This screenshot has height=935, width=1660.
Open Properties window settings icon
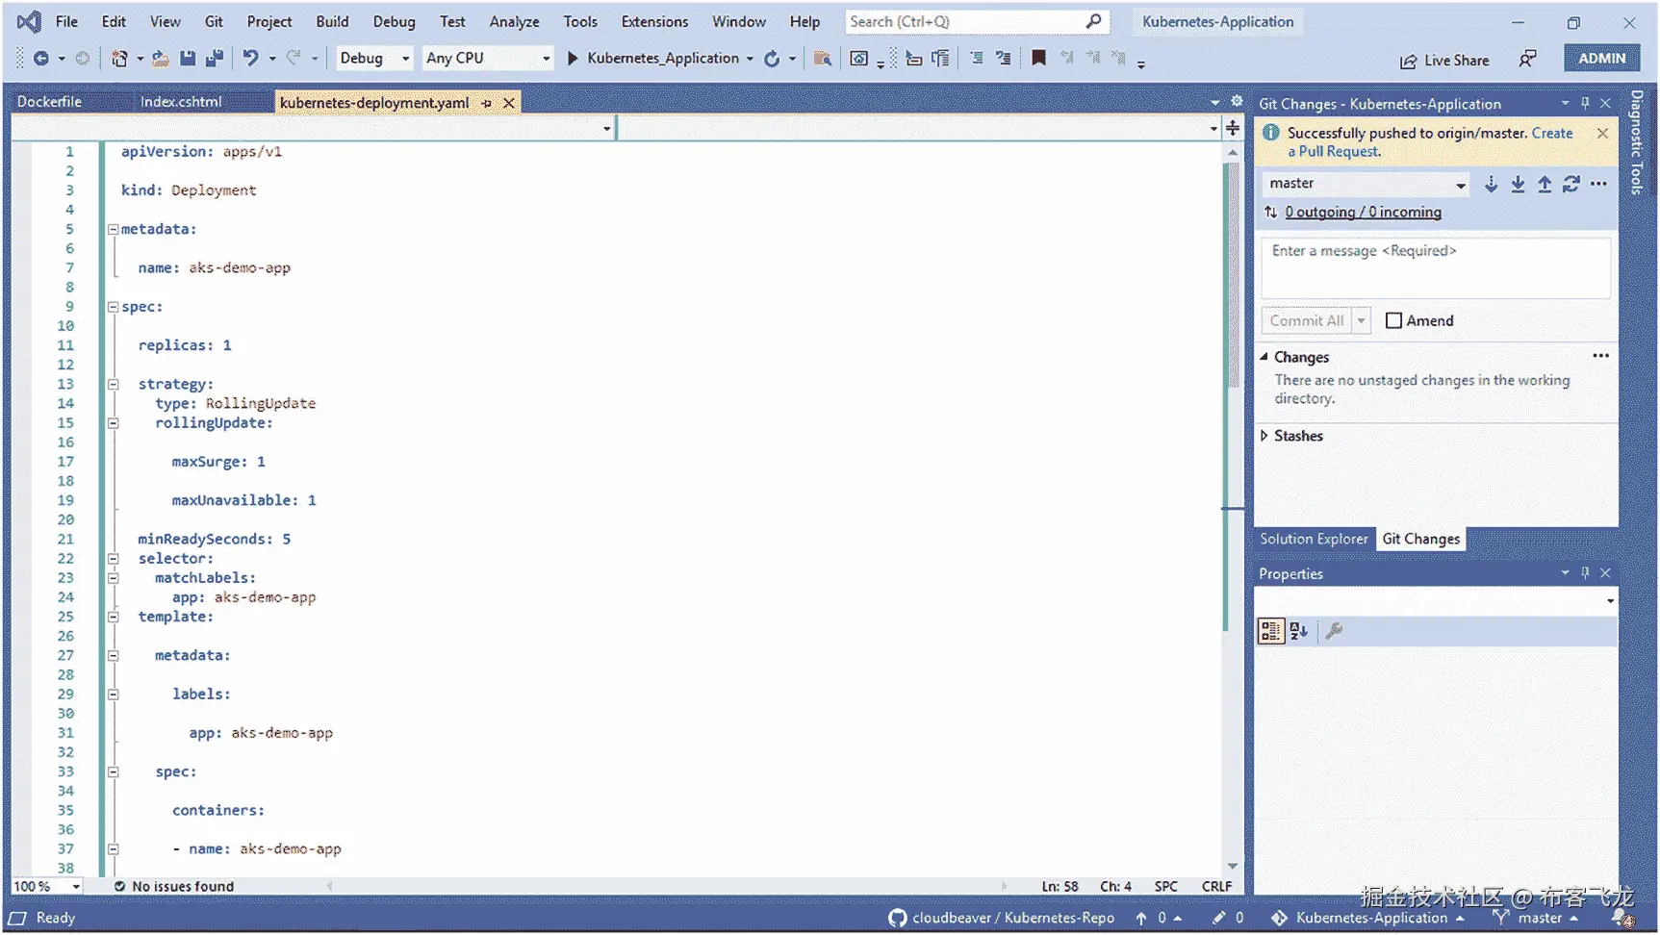click(1334, 631)
